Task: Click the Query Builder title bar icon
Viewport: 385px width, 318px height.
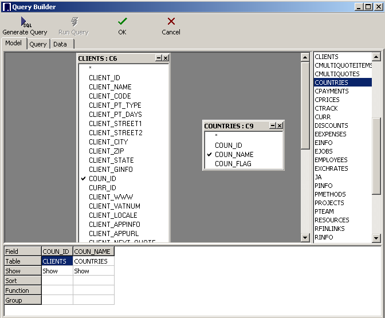Action: coord(6,7)
